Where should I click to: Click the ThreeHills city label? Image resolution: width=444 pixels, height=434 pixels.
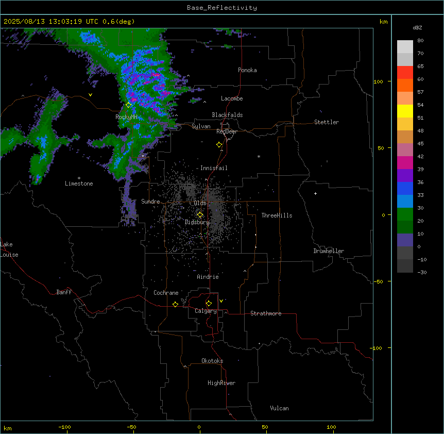click(277, 215)
